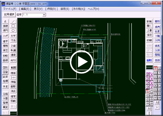Click the 記号選択 button
163x116 pixels.
click(x=9, y=15)
